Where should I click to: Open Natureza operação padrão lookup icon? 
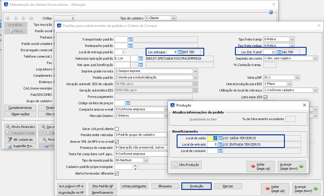tap(141, 58)
